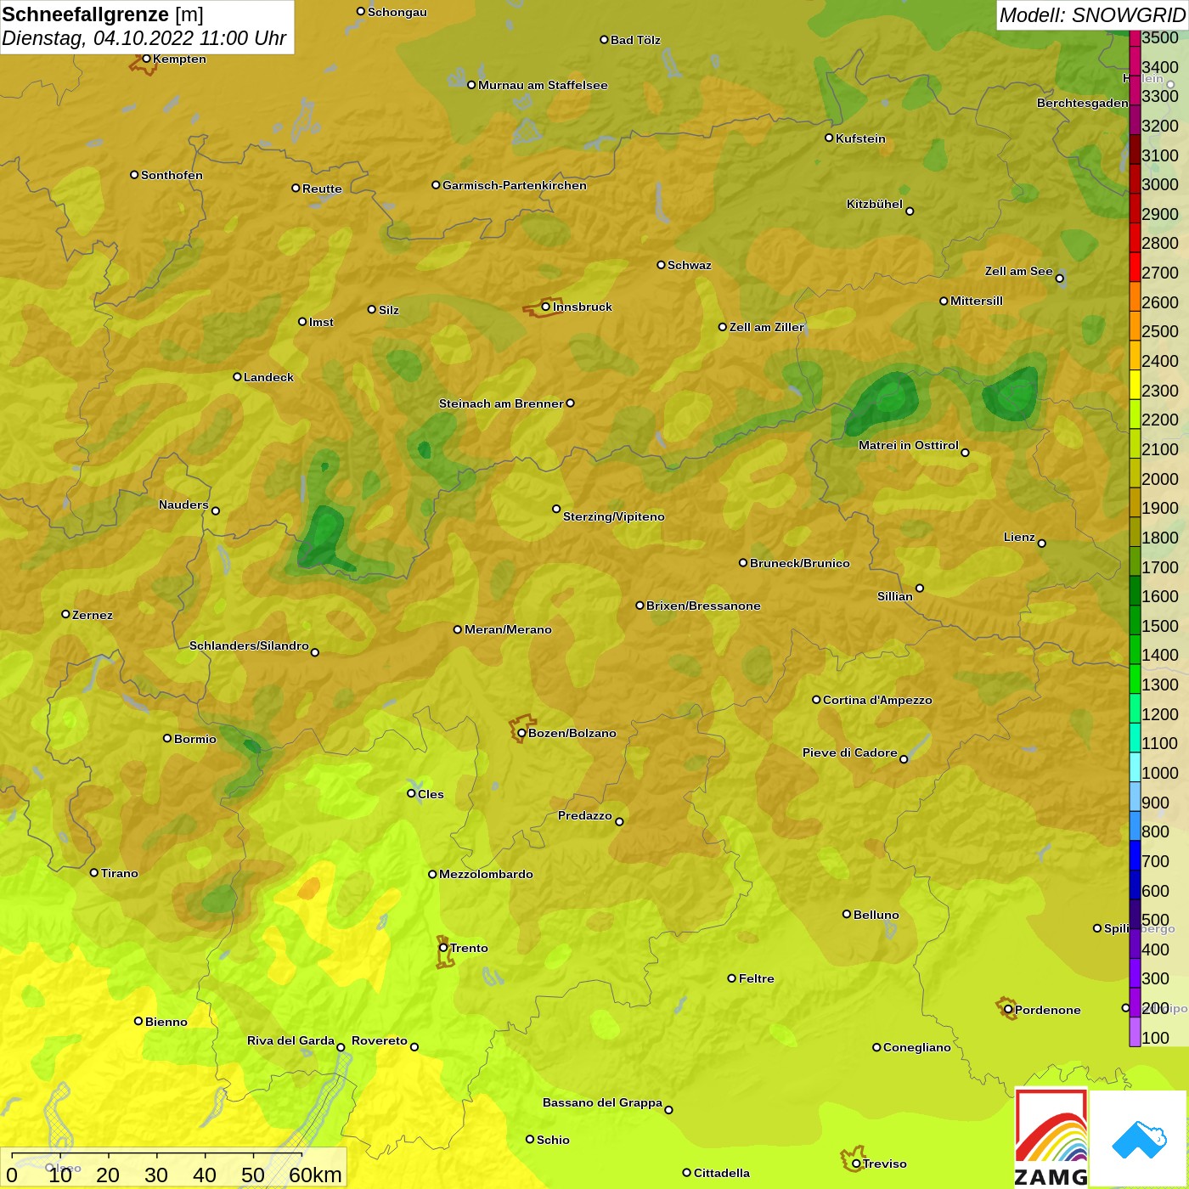Click the 60km scale bar label
The width and height of the screenshot is (1189, 1189).
pyautogui.click(x=315, y=1175)
